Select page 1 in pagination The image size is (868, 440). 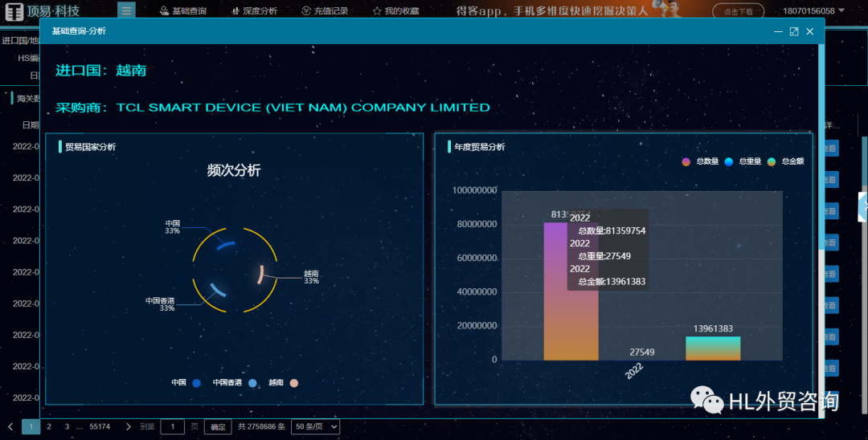coord(31,426)
